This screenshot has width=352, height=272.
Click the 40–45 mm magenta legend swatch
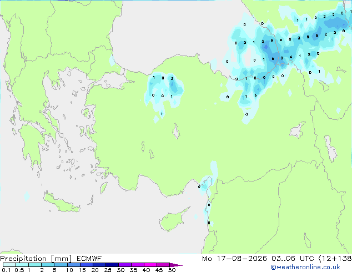click(x=150, y=265)
